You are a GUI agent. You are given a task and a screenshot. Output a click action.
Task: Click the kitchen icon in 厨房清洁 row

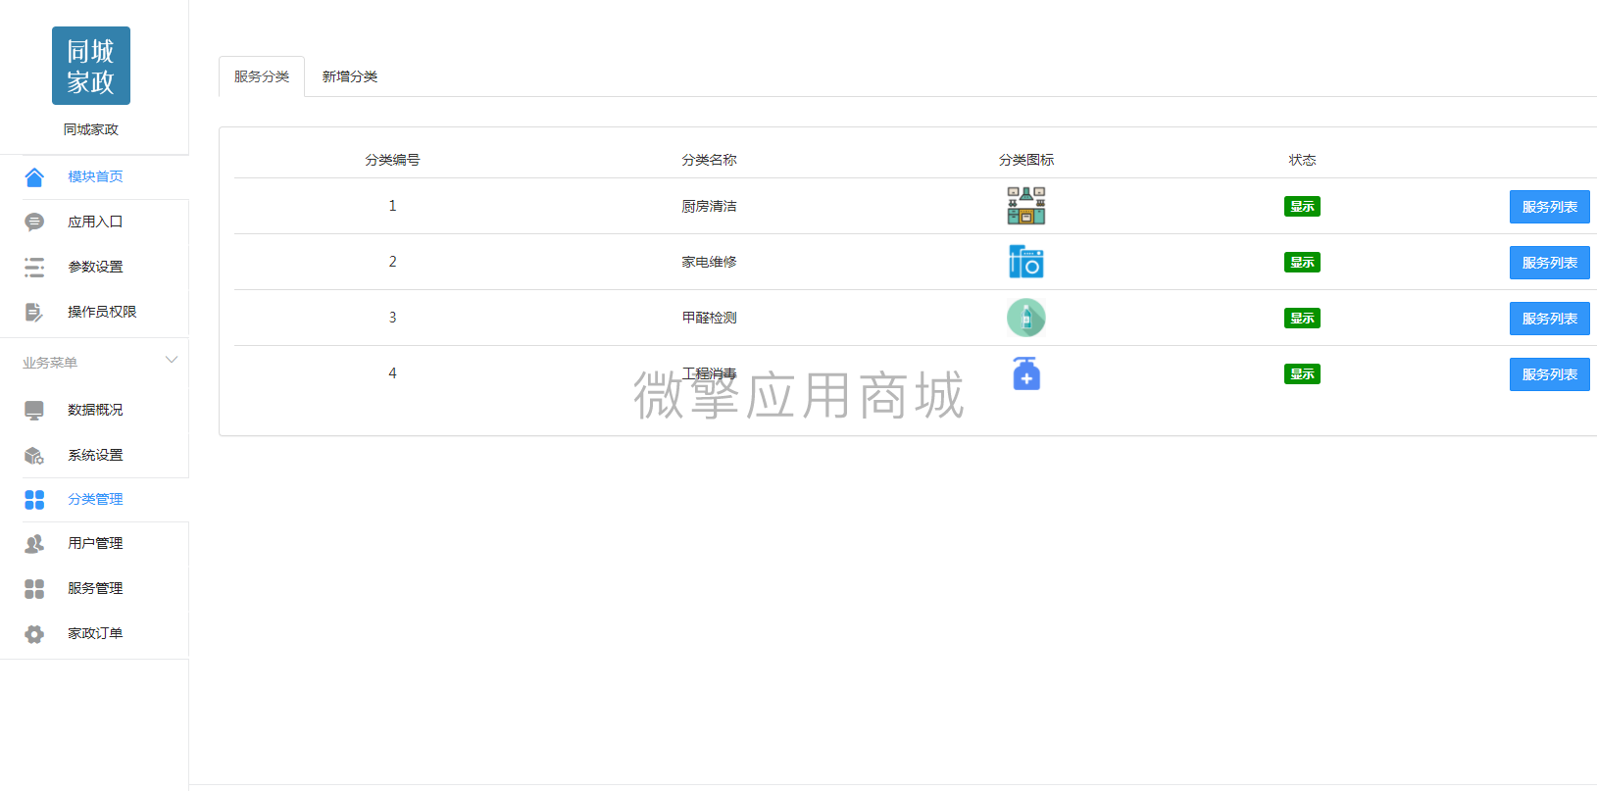tap(1026, 206)
